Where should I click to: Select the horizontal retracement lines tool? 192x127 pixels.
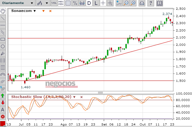(x=3, y=67)
